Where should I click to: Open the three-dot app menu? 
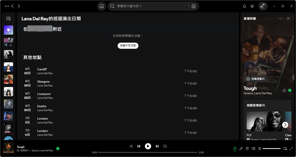tap(7, 6)
